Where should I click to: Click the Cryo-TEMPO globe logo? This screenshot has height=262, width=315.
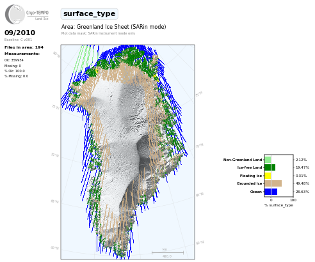15,14
